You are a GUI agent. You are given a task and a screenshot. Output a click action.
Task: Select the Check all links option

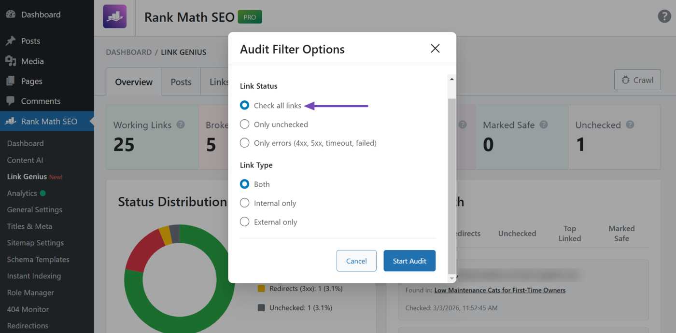[244, 105]
